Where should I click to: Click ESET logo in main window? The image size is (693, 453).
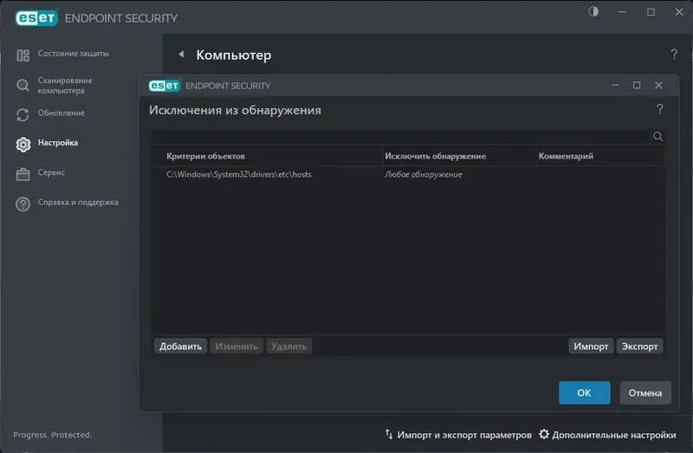click(x=36, y=17)
